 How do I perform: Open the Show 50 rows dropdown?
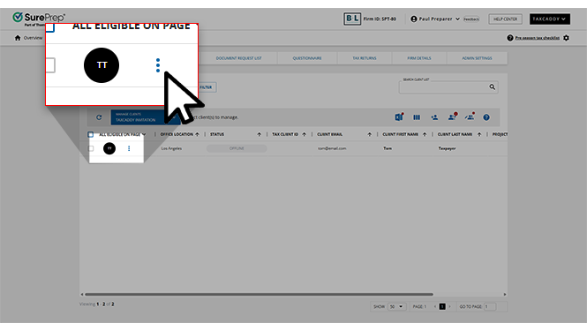tap(396, 306)
